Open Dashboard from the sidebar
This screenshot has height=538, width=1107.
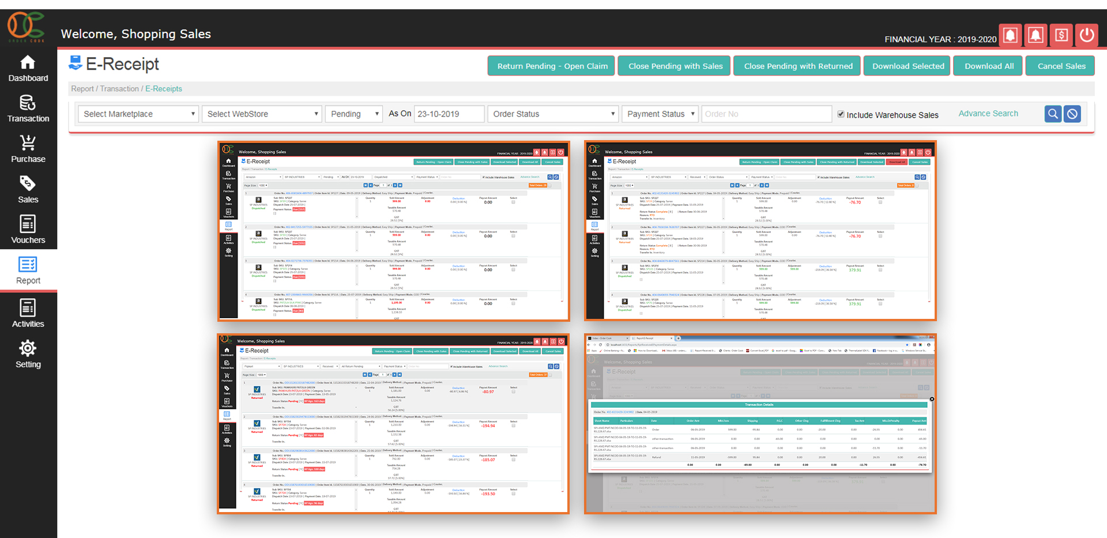[28, 69]
